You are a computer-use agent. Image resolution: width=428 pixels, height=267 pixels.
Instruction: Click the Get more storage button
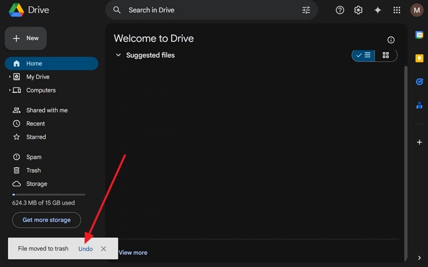46,220
